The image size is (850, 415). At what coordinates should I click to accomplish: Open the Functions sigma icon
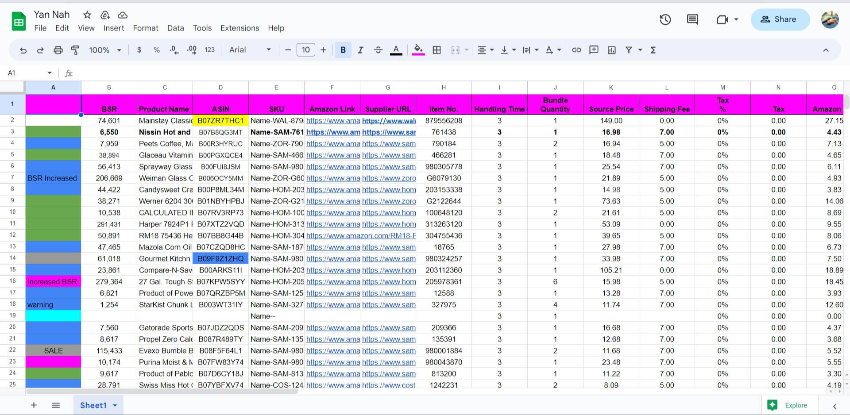[x=653, y=50]
